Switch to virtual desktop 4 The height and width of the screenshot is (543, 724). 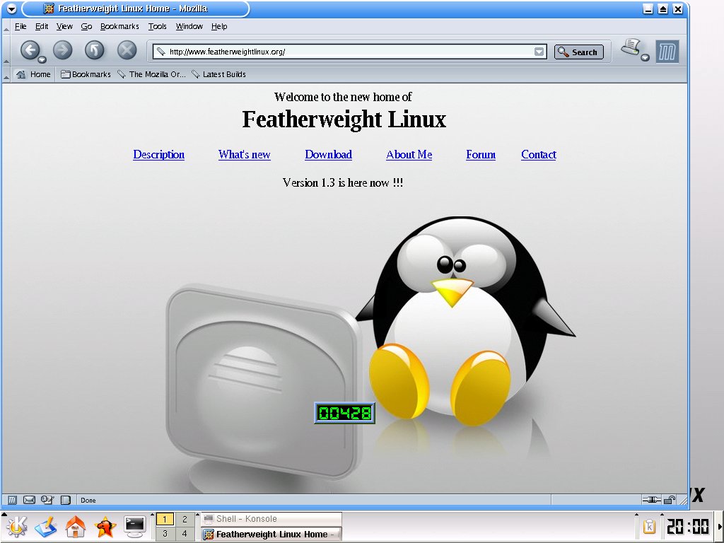pyautogui.click(x=185, y=534)
